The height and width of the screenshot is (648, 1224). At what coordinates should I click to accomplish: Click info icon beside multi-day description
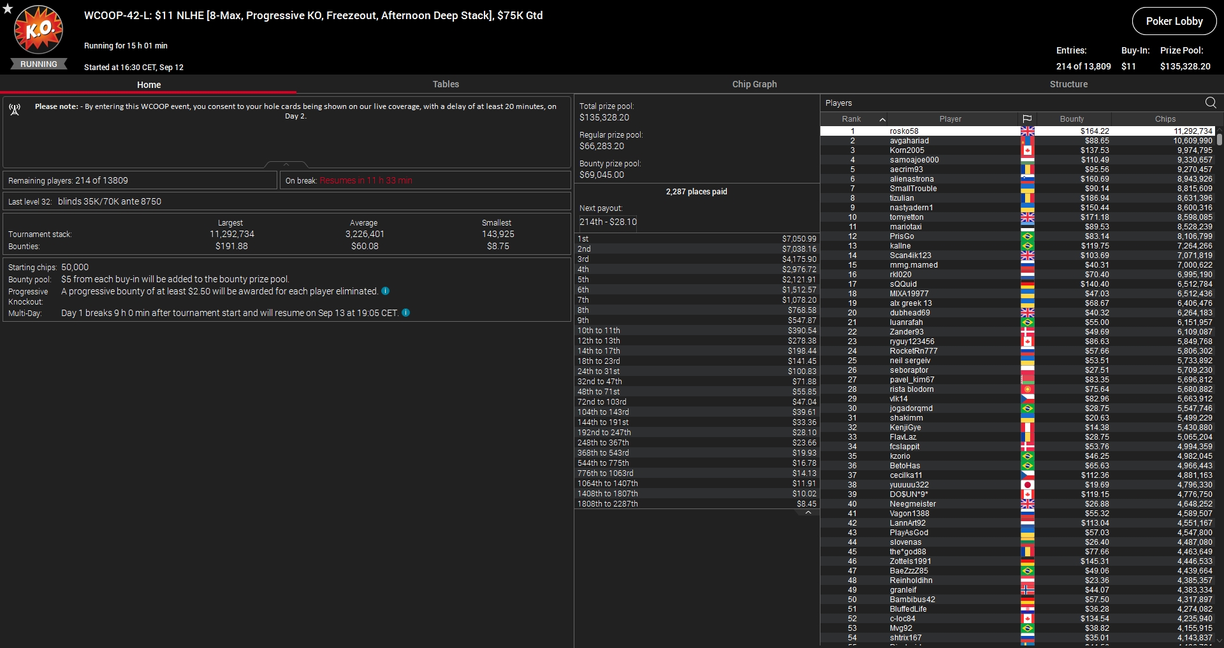[405, 313]
